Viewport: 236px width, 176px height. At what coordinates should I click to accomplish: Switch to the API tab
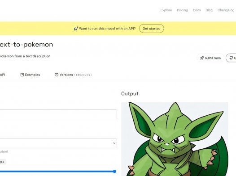2,75
